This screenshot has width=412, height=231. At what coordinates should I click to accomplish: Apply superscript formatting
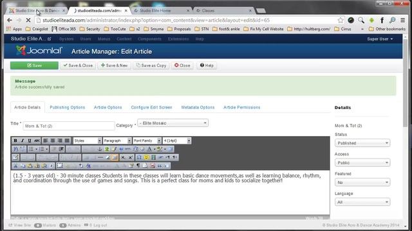tap(130, 157)
